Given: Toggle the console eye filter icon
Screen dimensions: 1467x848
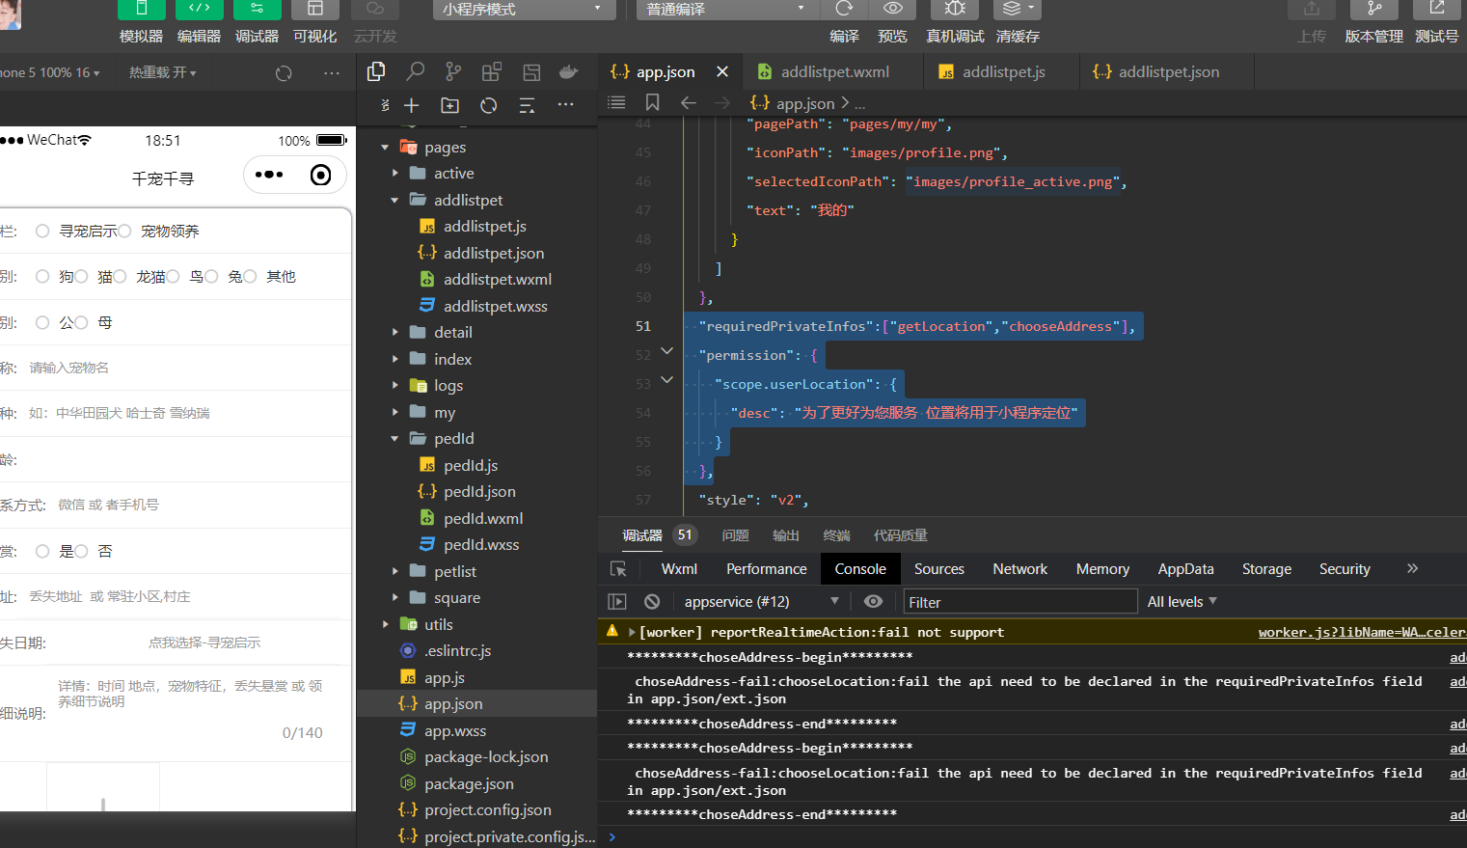Looking at the screenshot, I should (873, 601).
